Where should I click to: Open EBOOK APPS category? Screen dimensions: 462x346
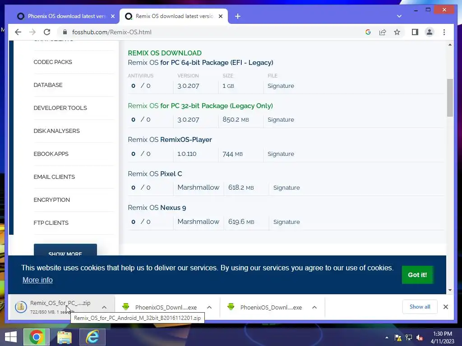click(51, 154)
